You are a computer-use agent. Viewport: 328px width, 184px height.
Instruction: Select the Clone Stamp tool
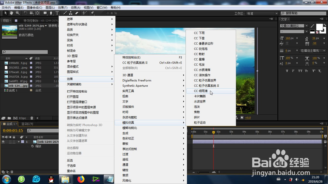(71, 13)
